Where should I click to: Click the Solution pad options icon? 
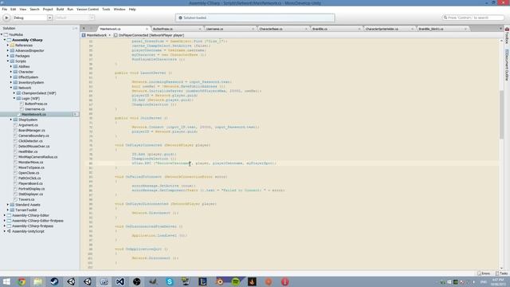point(73,29)
